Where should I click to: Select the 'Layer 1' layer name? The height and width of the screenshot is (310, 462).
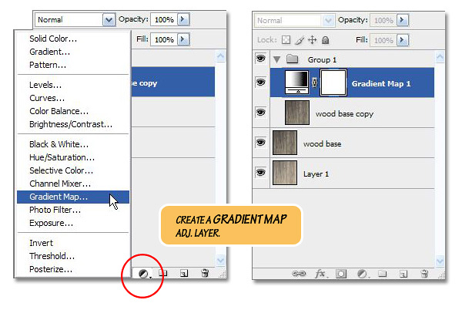(316, 174)
